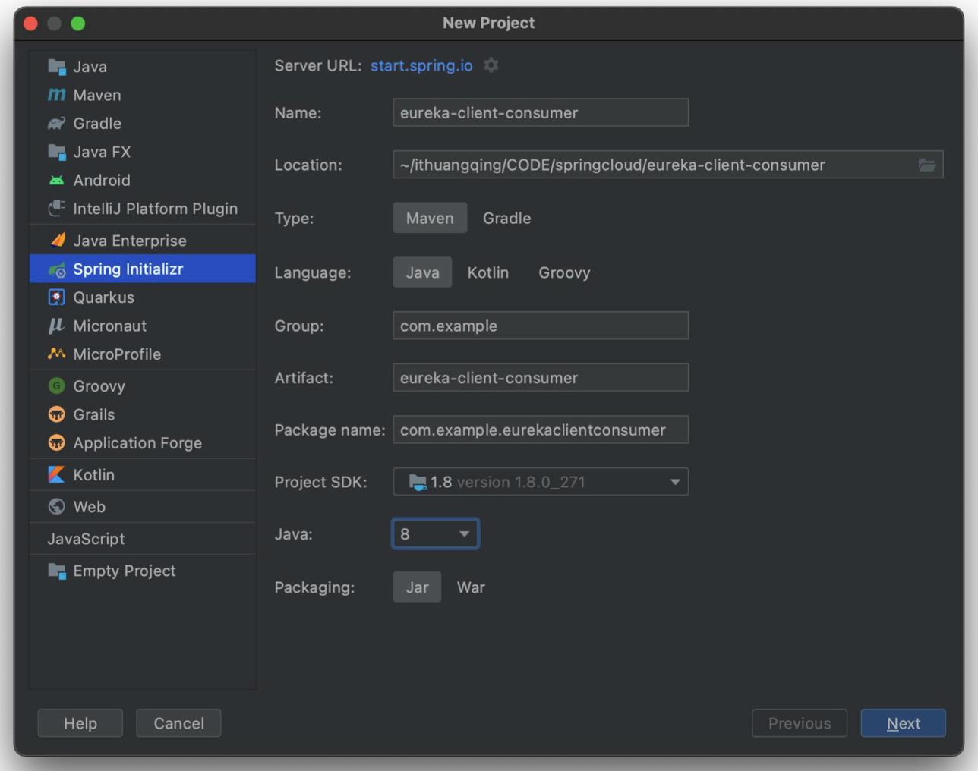
Task: Click the Micronaut mu icon
Action: pyautogui.click(x=56, y=326)
